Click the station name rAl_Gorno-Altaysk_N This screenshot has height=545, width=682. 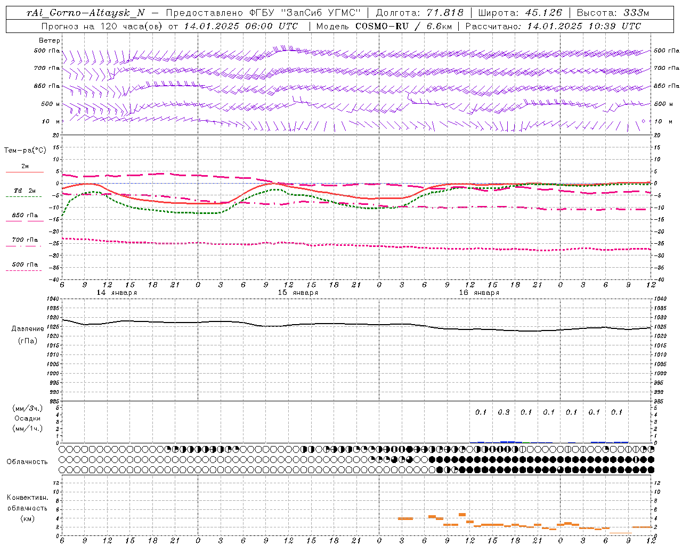pos(86,13)
